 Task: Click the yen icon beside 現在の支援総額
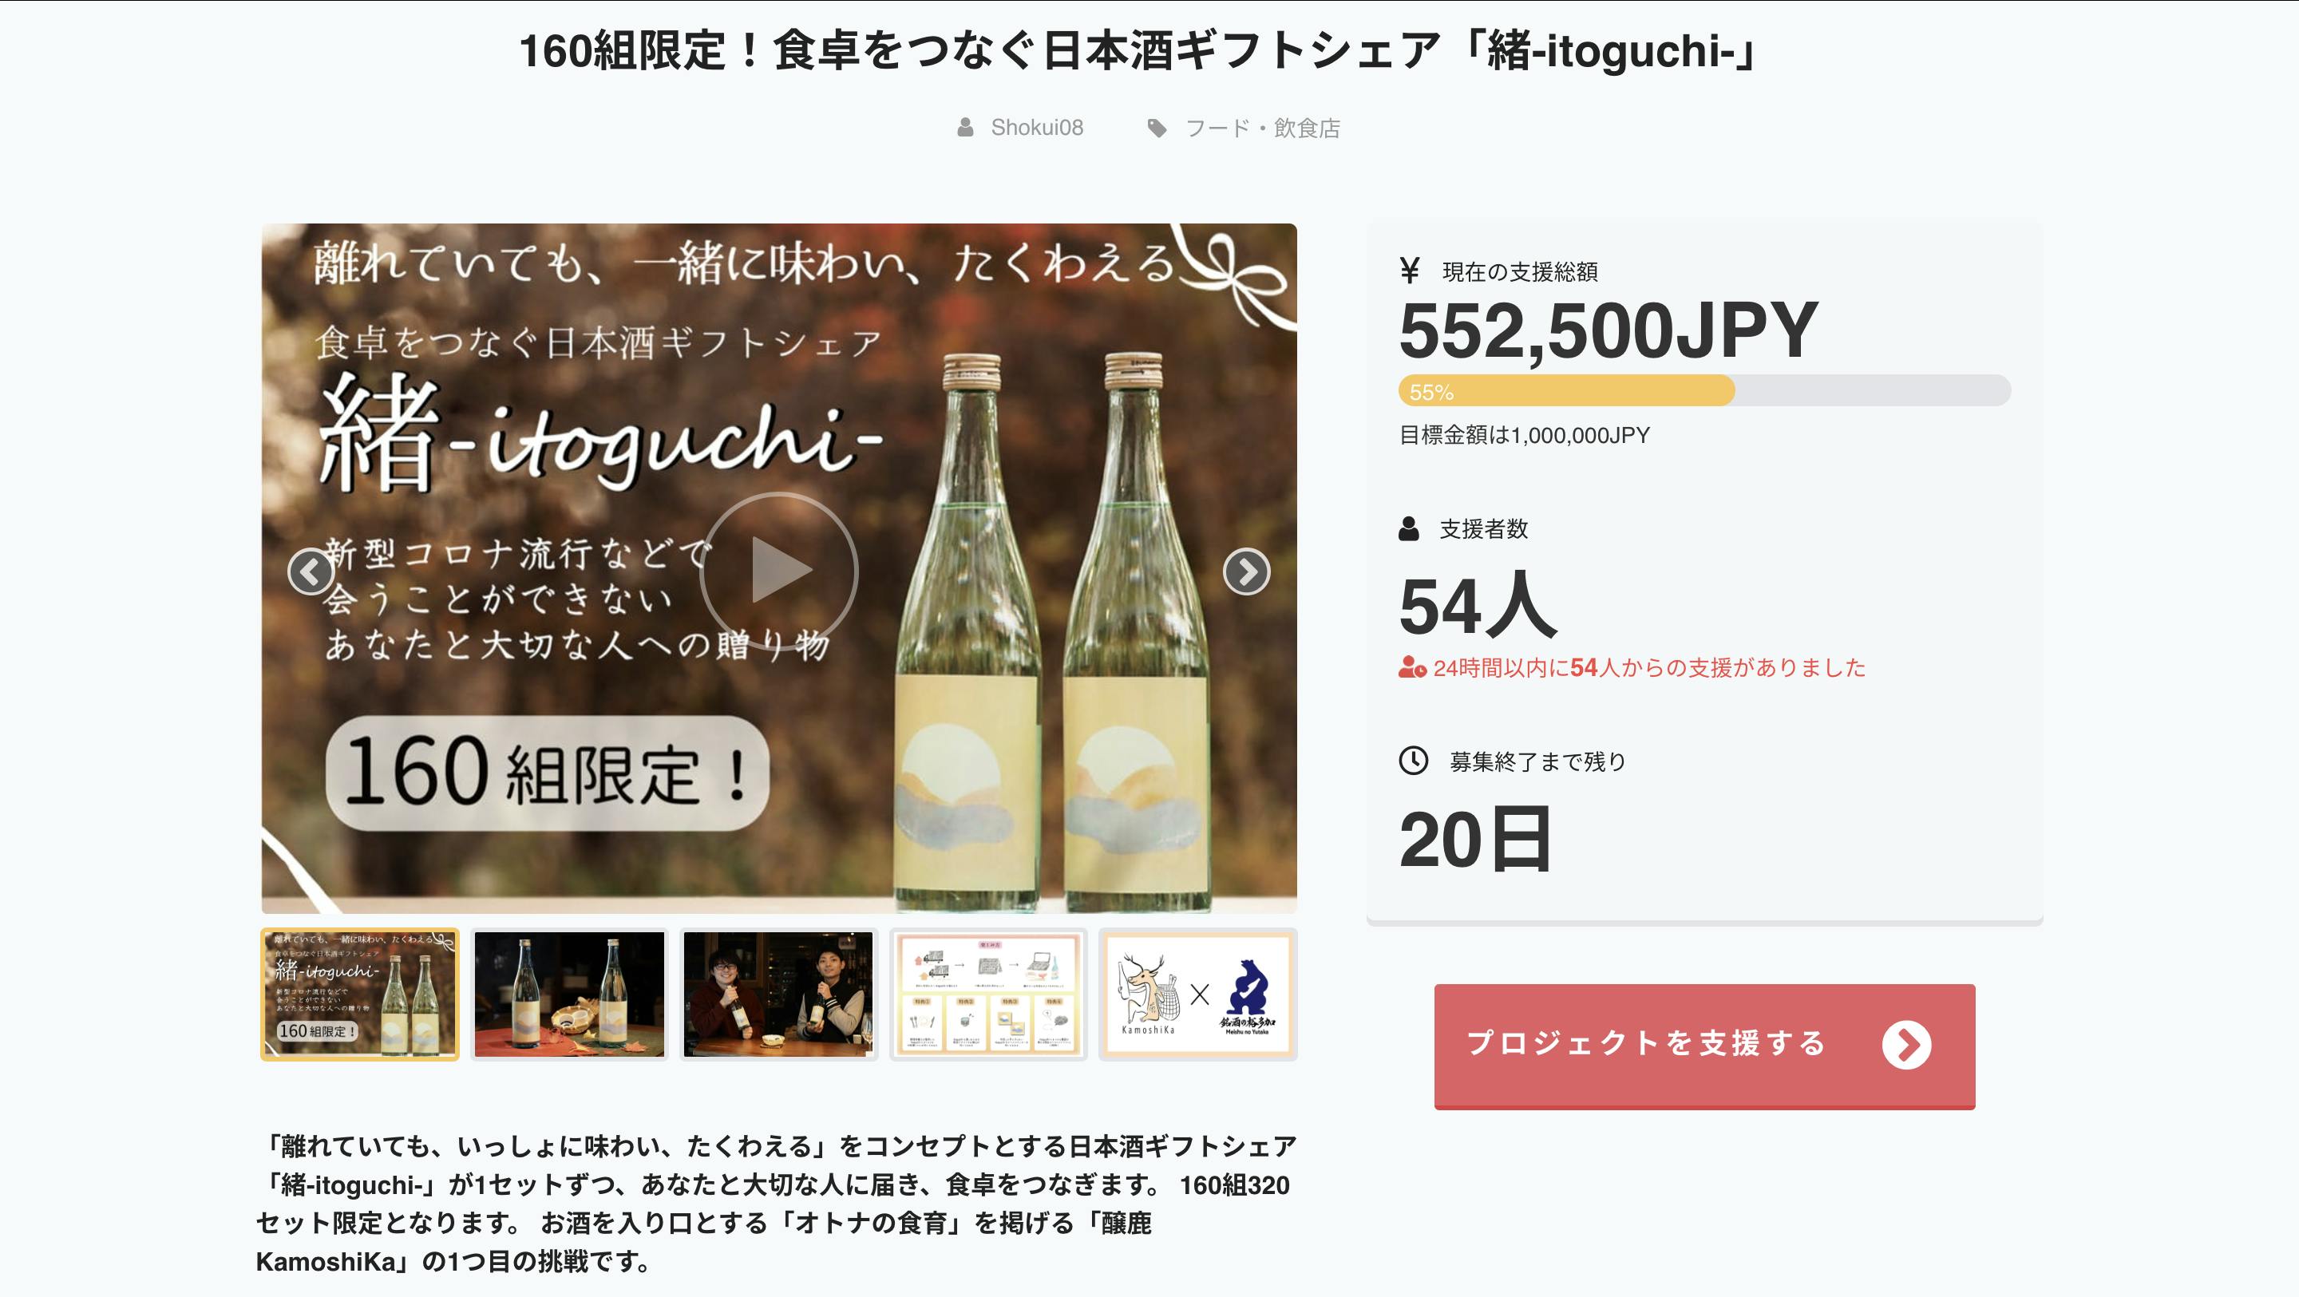[1410, 271]
